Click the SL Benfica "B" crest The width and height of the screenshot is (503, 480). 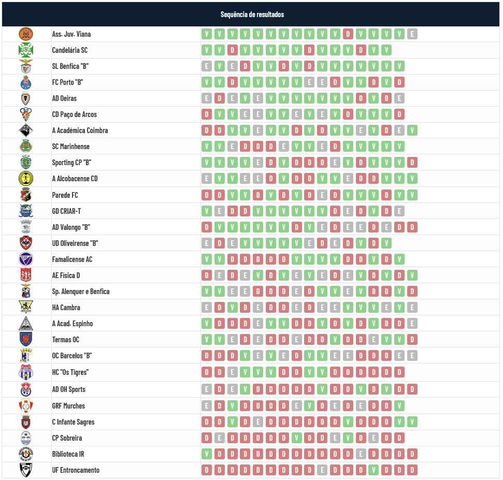26,66
